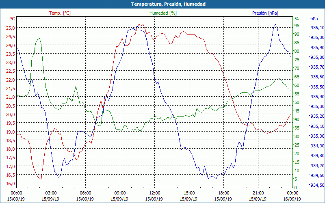Image resolution: width=325 pixels, height=203 pixels.
Task: Click the "23,0" temperature axis value
Action: pyautogui.click(x=11, y=63)
